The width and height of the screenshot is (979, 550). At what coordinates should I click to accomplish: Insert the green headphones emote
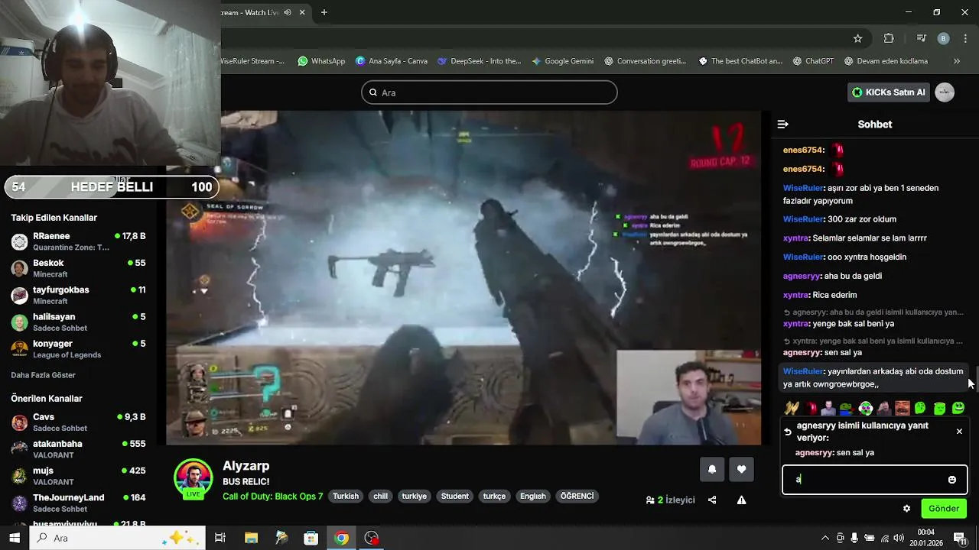866,408
